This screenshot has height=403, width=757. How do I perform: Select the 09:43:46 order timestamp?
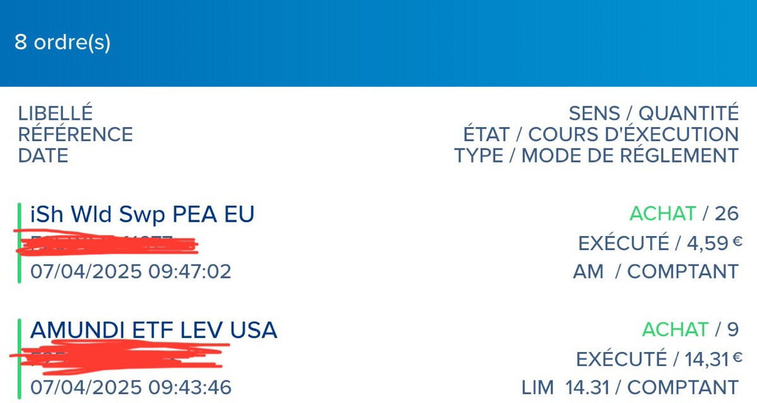click(131, 387)
